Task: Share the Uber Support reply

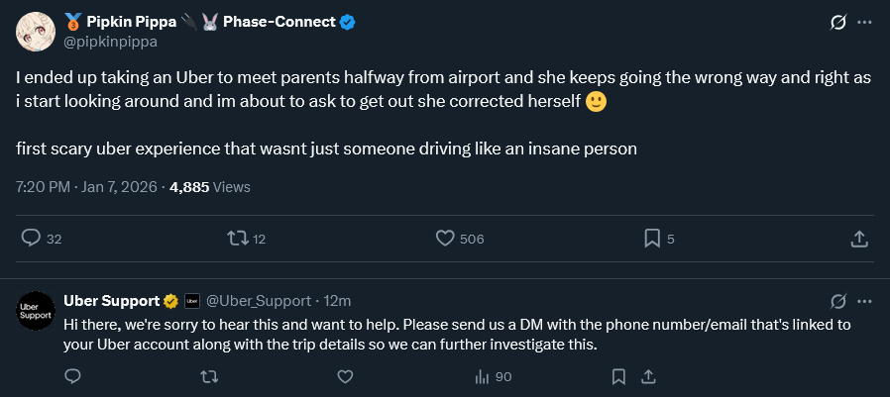Action: pos(650,376)
